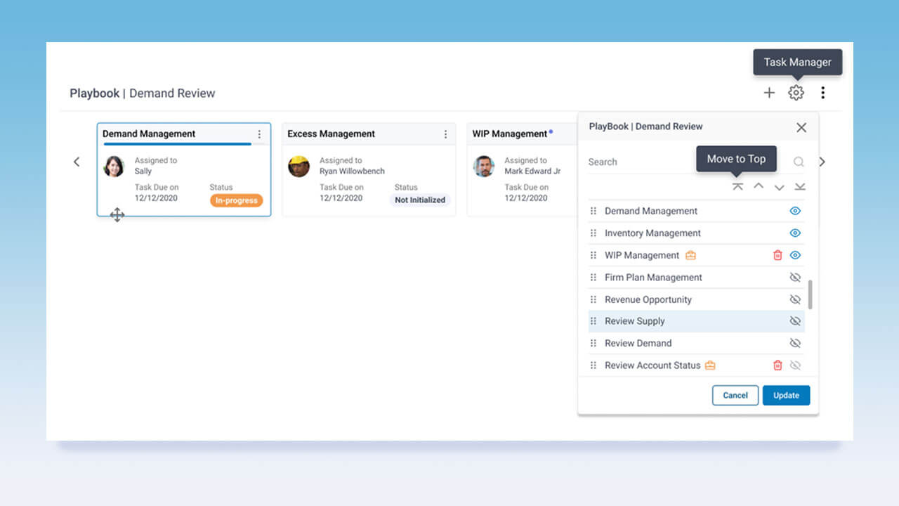
Task: Click the plus icon to add task
Action: [x=769, y=93]
